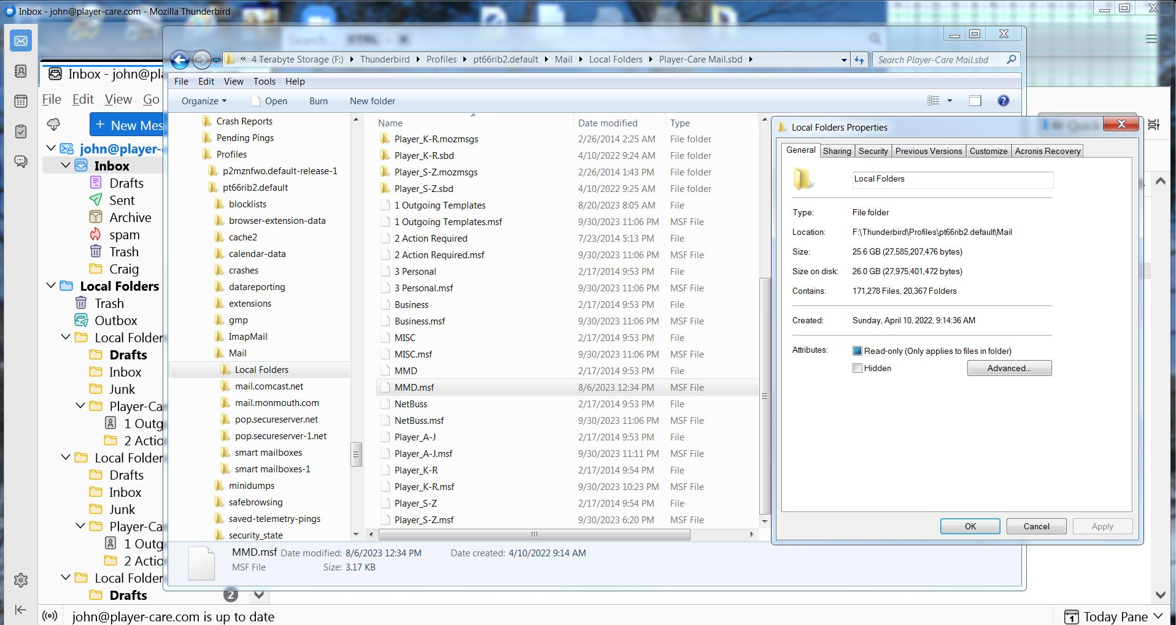Enable the Hidden attribute checkbox
1176x625 pixels.
857,368
